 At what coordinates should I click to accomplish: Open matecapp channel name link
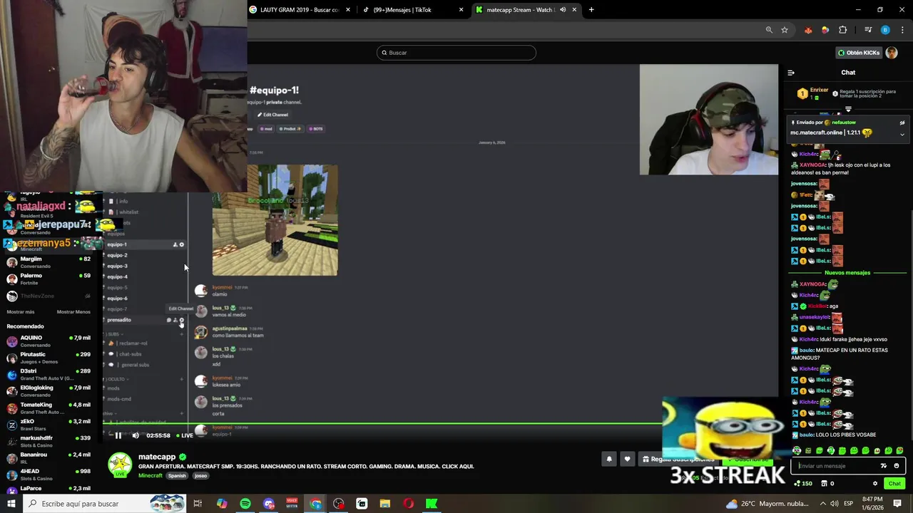[x=157, y=457]
